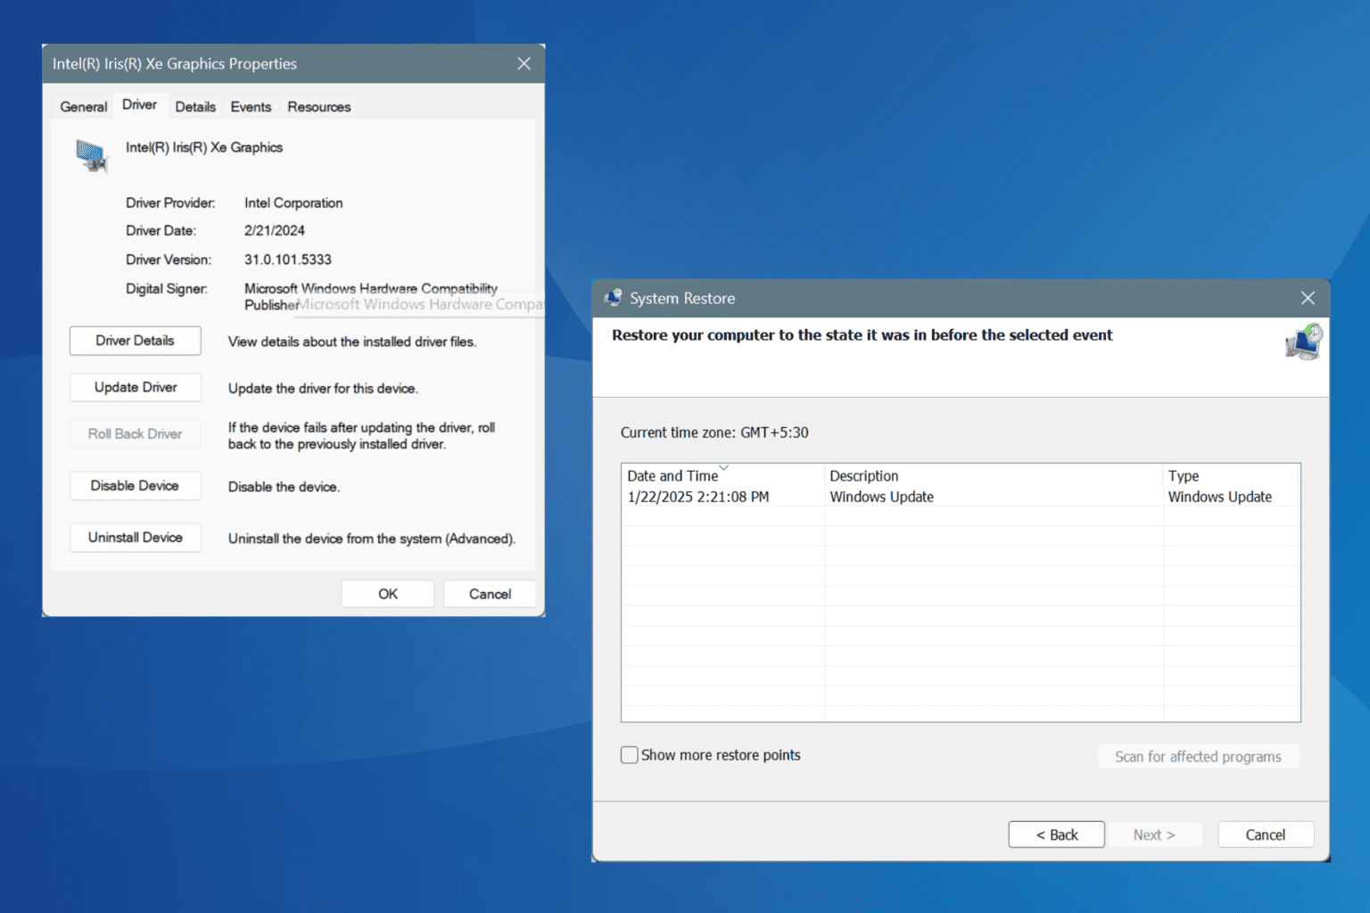
Task: Click Disable Device button
Action: pos(135,485)
